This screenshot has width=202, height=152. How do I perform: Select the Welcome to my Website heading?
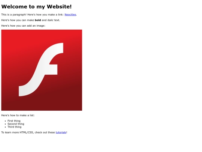(36, 7)
